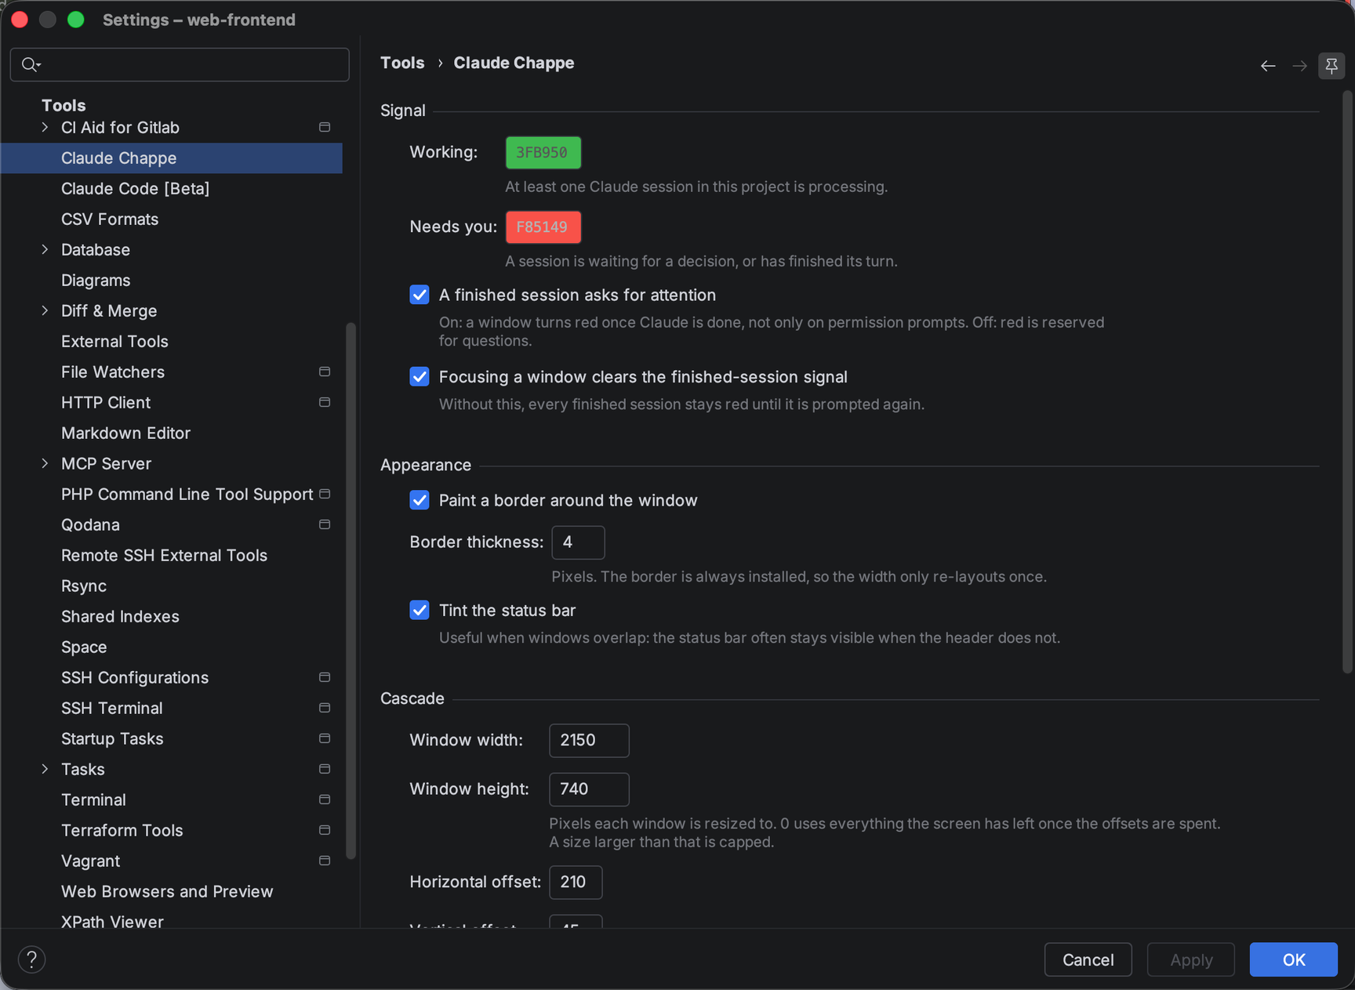This screenshot has height=990, width=1355.
Task: Select Remote SSH External Tools
Action: tap(164, 555)
